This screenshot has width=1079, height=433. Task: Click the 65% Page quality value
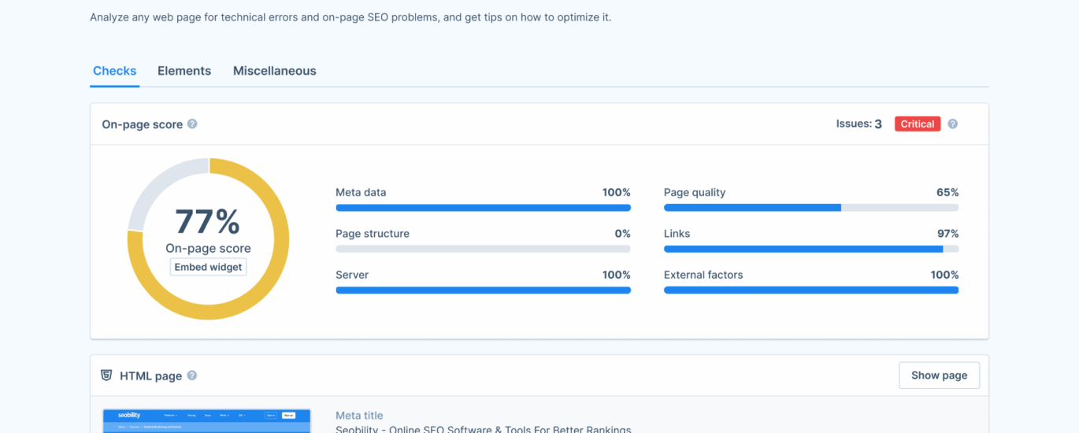point(947,192)
